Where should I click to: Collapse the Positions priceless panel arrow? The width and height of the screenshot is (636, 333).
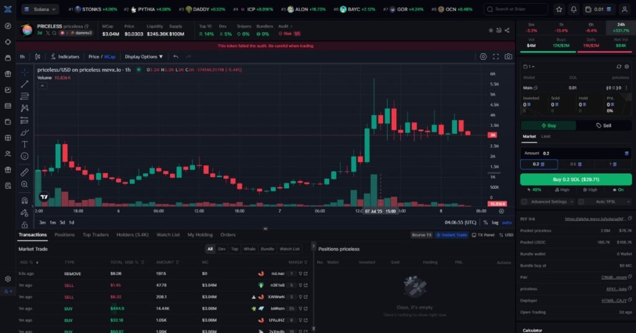pos(313,246)
